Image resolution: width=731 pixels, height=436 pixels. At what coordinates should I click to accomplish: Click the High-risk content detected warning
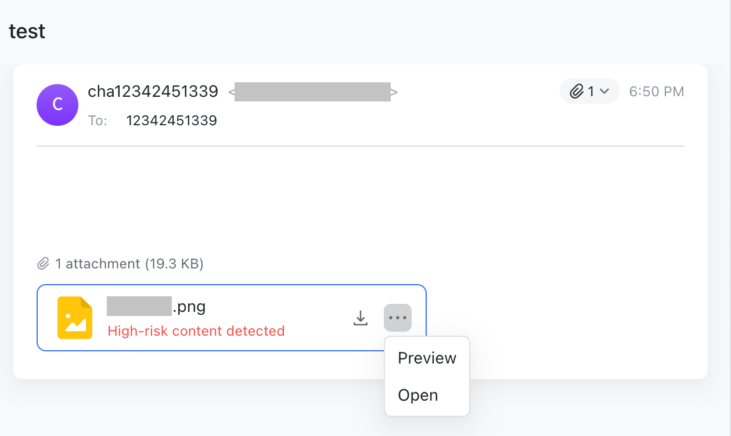tap(196, 330)
